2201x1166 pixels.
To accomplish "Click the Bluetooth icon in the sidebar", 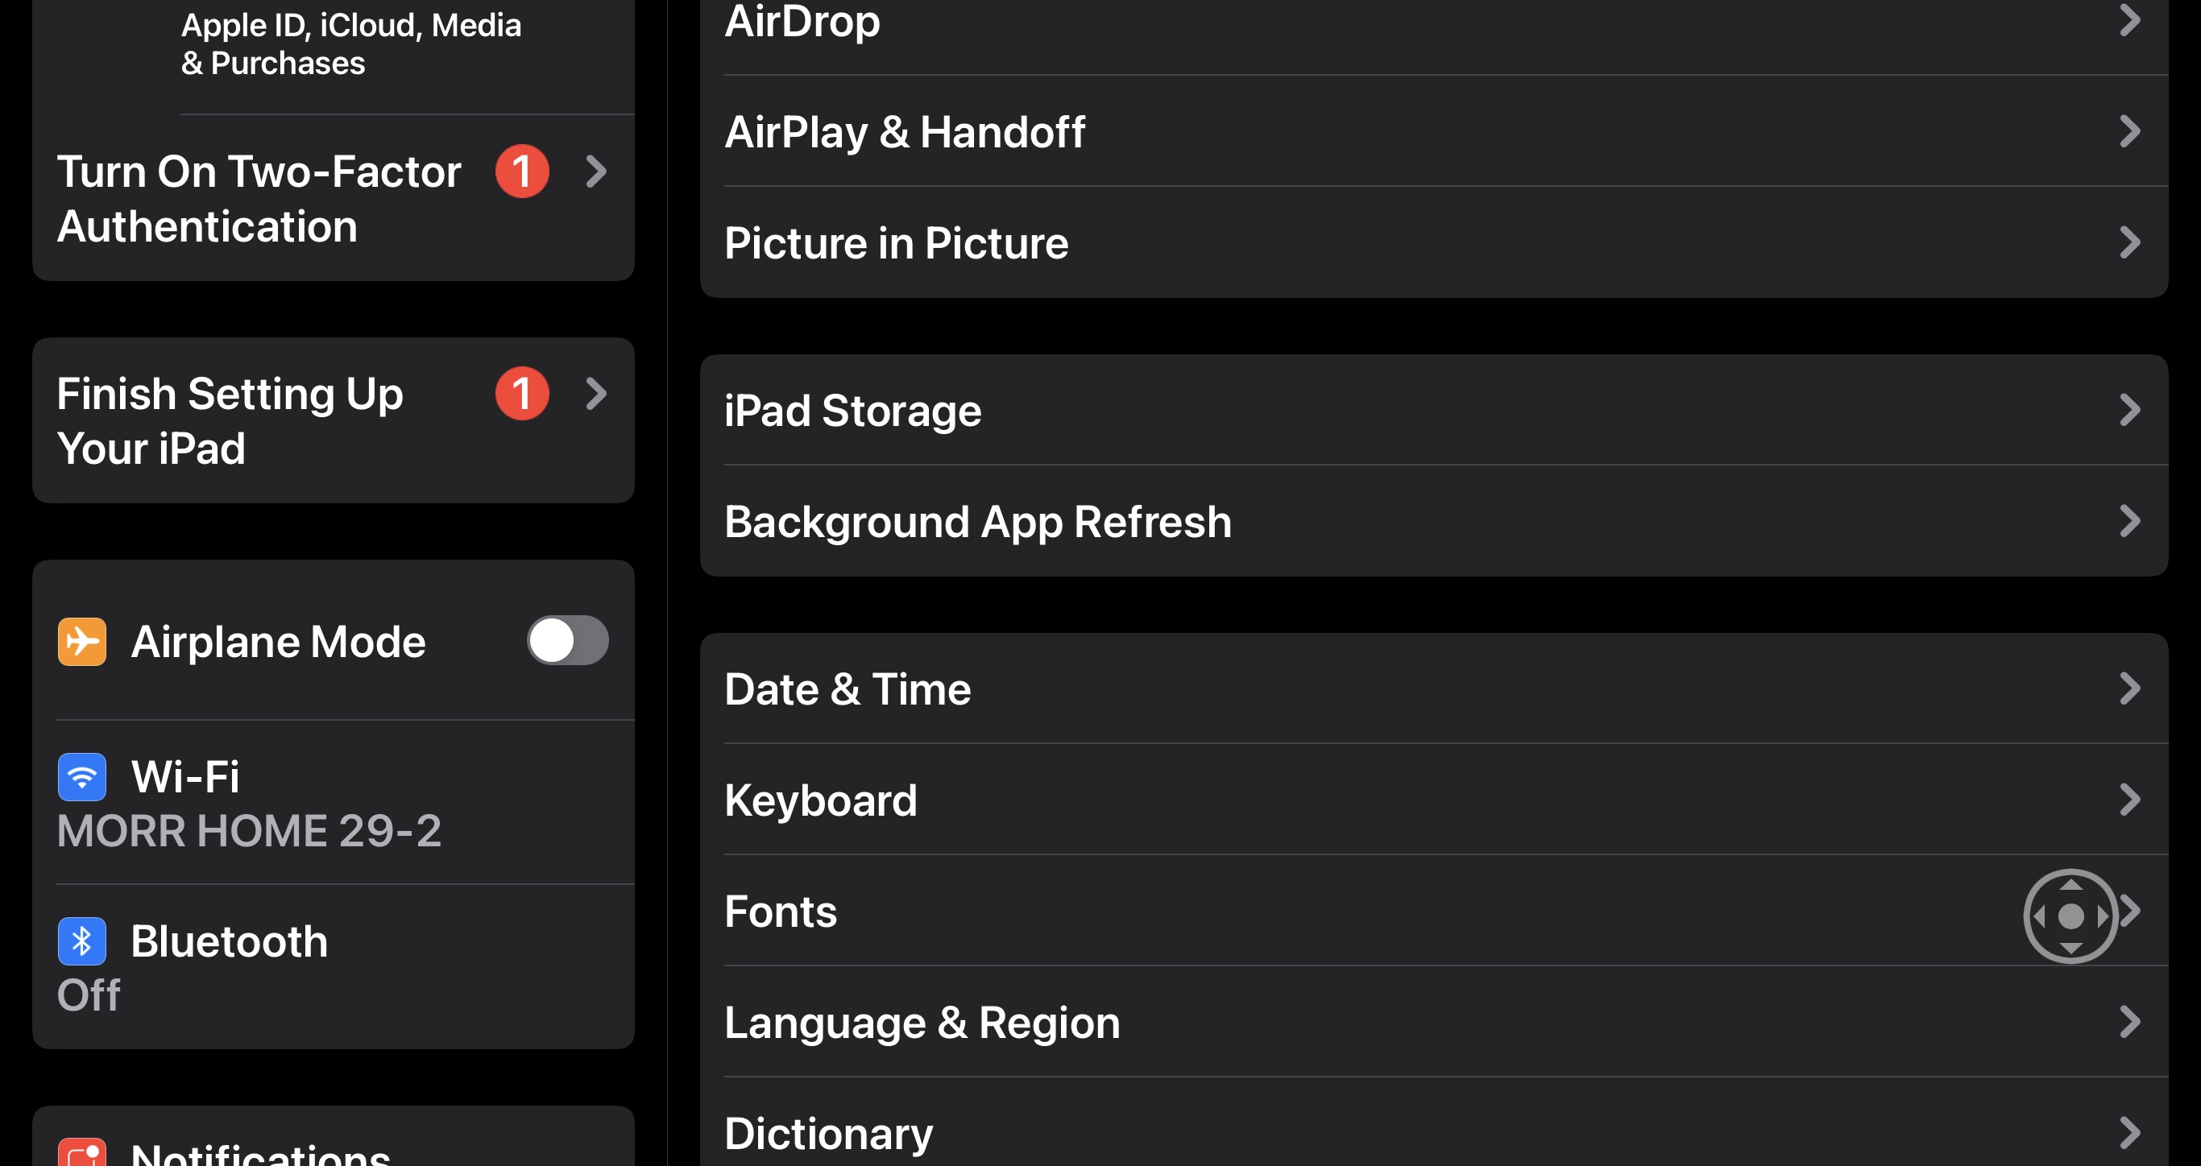I will pos(82,941).
